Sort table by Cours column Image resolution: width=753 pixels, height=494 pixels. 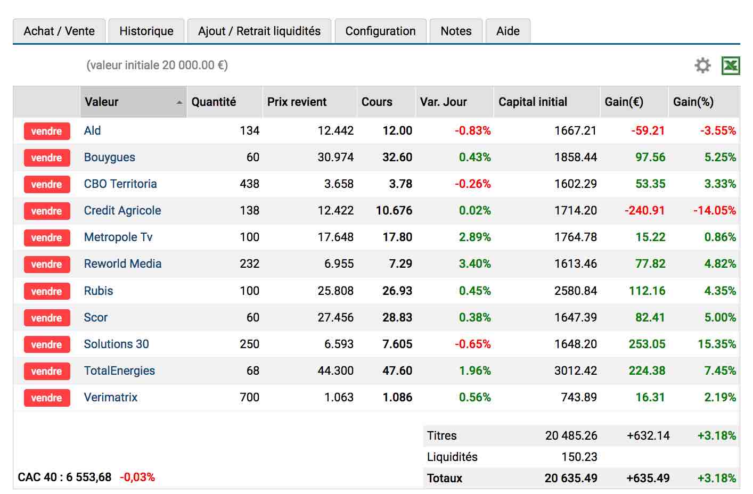point(386,102)
